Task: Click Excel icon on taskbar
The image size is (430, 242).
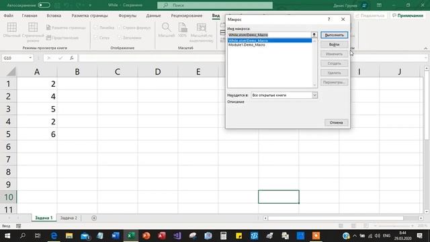Action: tap(131, 236)
